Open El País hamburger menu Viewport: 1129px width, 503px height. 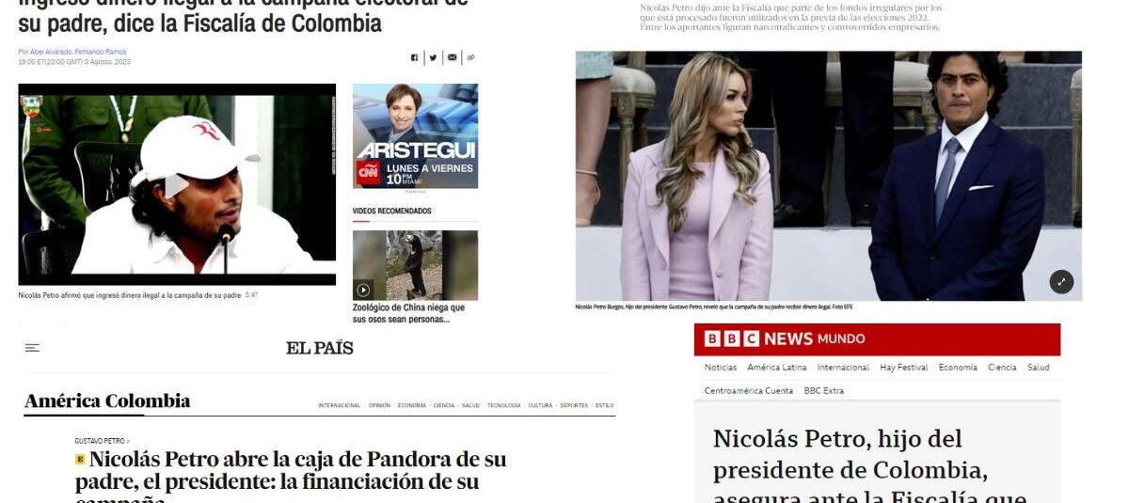(32, 348)
